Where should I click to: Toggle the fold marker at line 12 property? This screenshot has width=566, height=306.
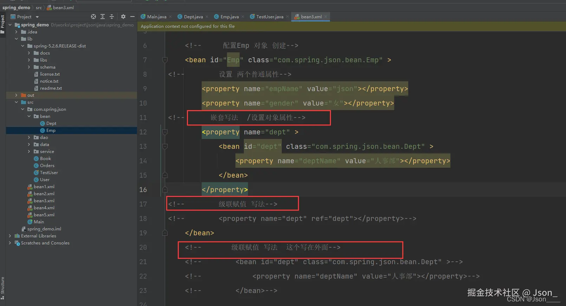point(165,132)
